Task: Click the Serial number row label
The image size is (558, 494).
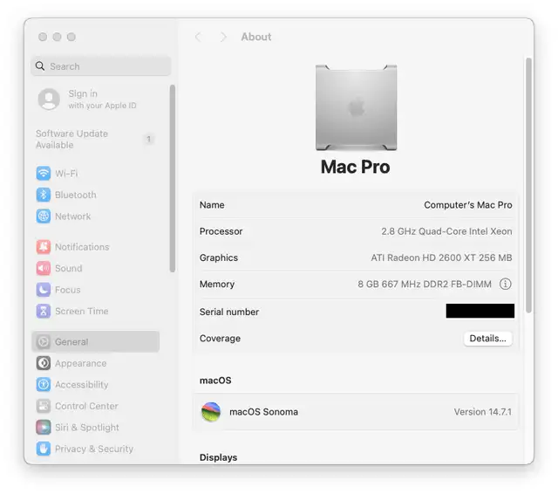Action: 229,312
